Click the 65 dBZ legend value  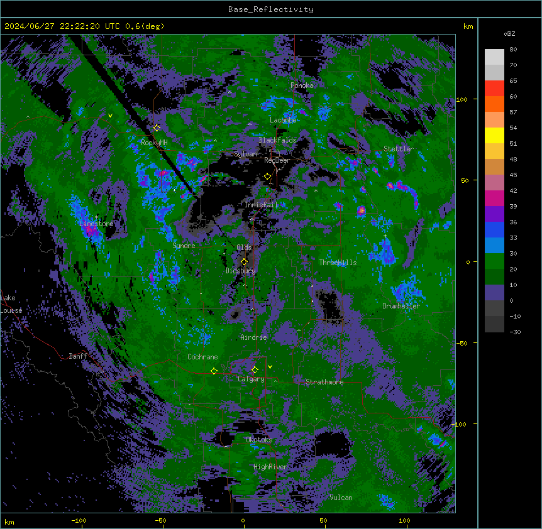(513, 81)
